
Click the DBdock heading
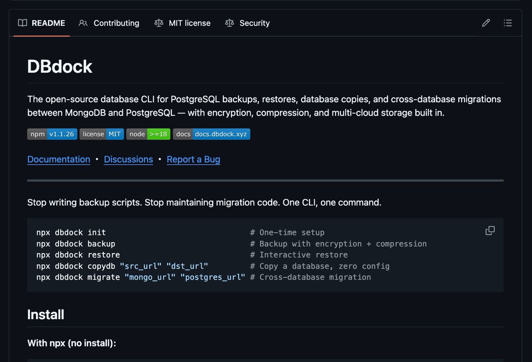60,67
